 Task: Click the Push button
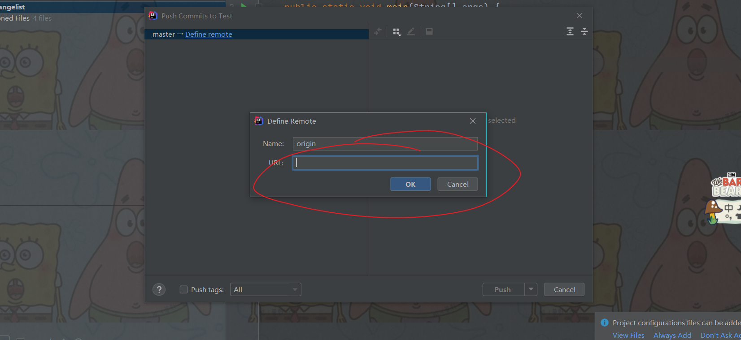click(503, 289)
